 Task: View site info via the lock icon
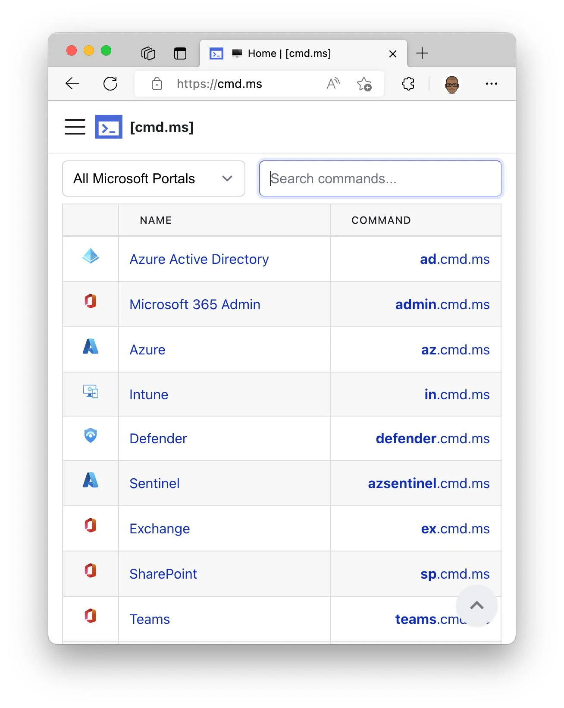157,83
